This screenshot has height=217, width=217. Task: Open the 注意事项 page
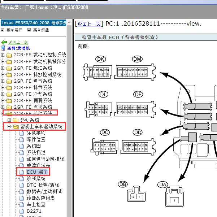pos(36,133)
